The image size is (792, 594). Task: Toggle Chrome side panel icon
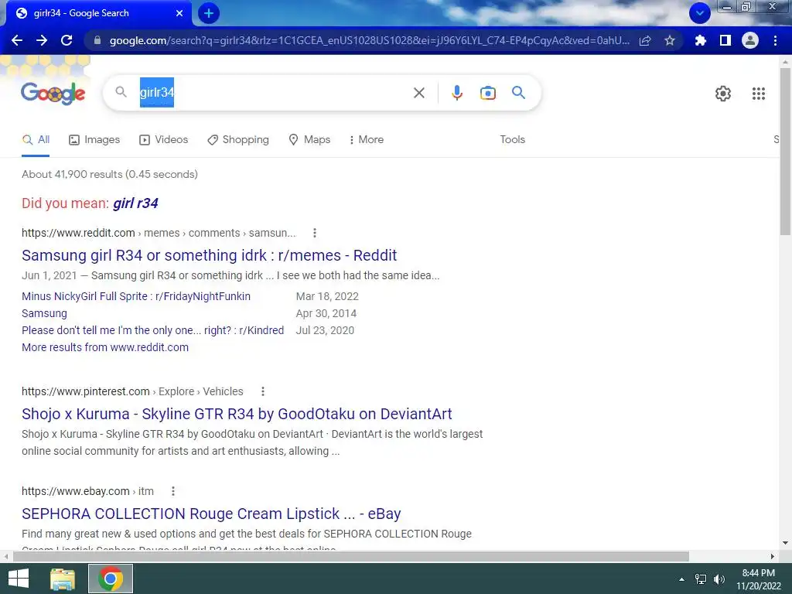click(x=725, y=40)
